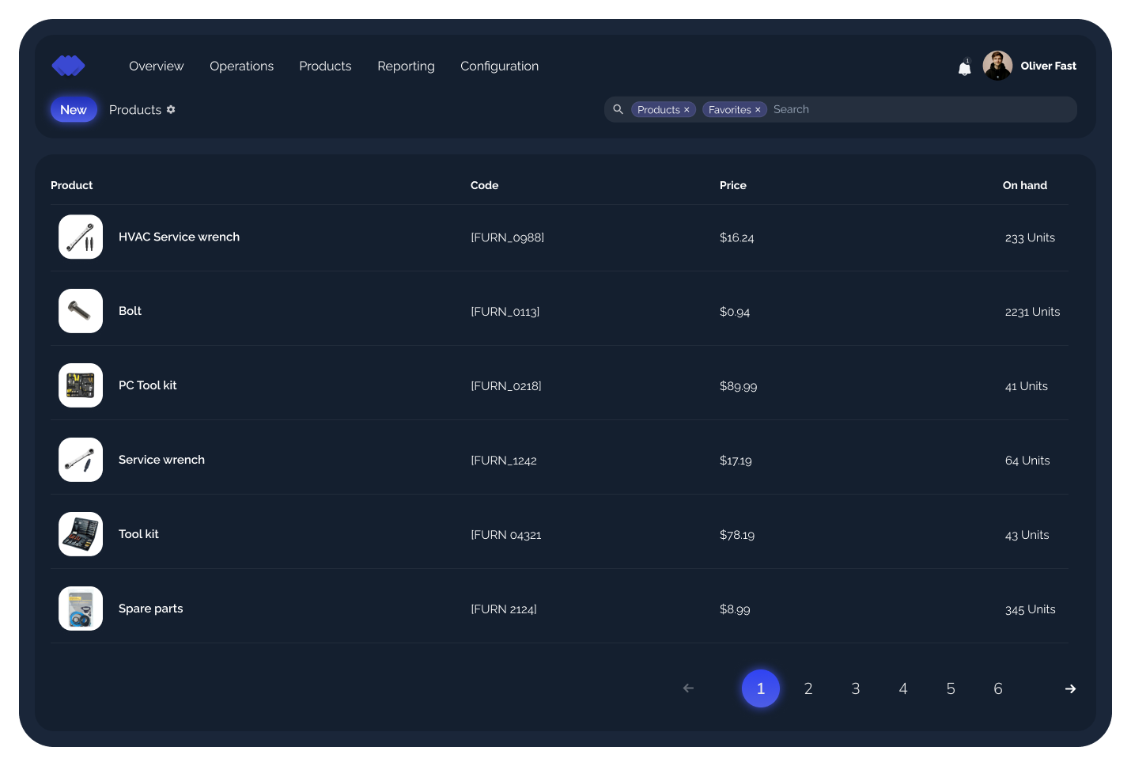
Task: Click the $89.99 price cell
Action: pyautogui.click(x=738, y=386)
